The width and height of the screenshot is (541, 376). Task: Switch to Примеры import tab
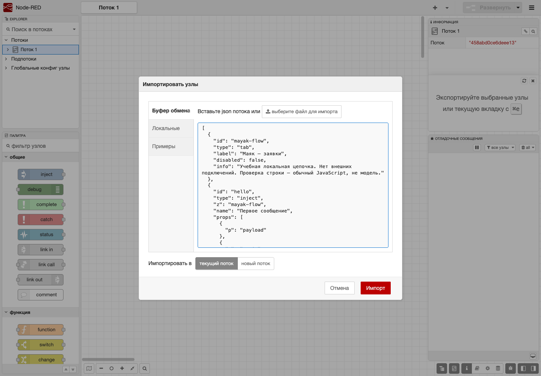coord(171,147)
